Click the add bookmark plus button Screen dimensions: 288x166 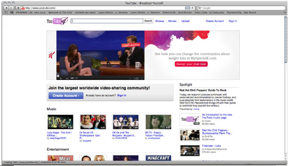18,8
